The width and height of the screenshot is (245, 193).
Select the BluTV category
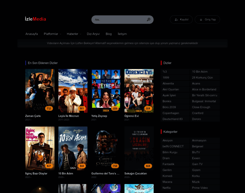point(205,152)
